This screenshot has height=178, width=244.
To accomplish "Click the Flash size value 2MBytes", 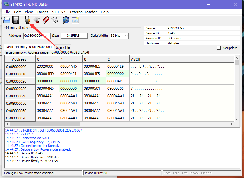I will [x=173, y=43].
